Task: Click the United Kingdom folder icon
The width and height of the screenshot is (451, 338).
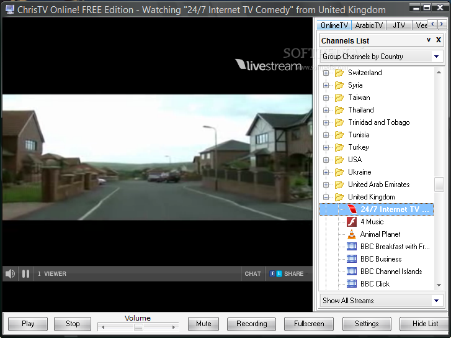Action: click(x=339, y=197)
